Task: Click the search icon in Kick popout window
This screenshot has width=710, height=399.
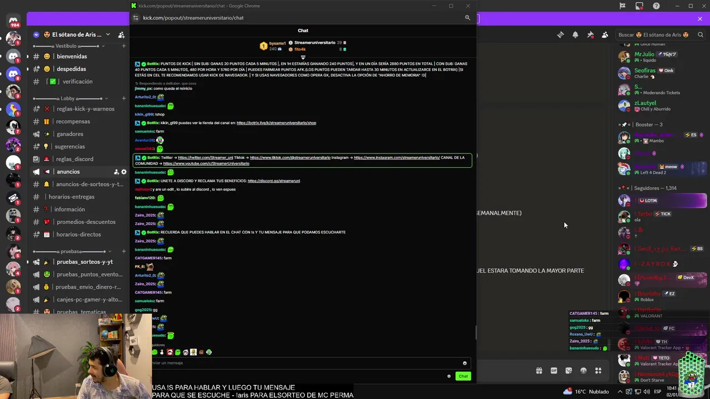Action: point(468,18)
